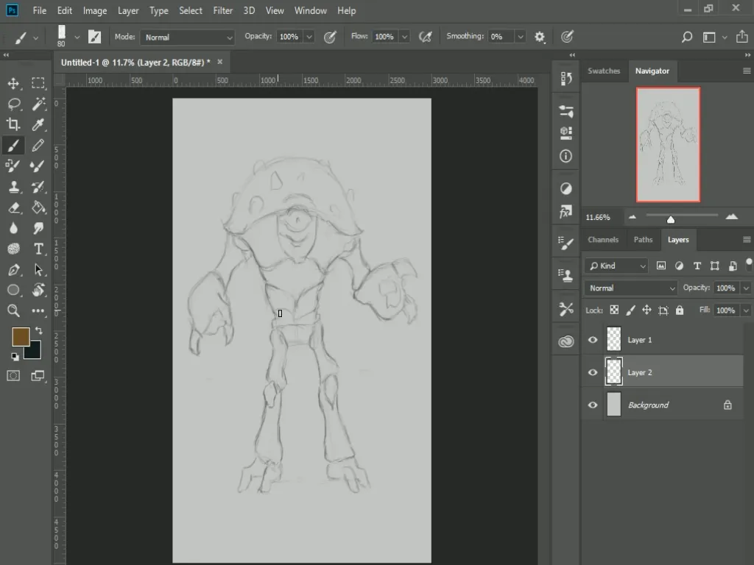This screenshot has height=565, width=754.
Task: Open the Smoothing dropdown arrow
Action: (x=520, y=37)
